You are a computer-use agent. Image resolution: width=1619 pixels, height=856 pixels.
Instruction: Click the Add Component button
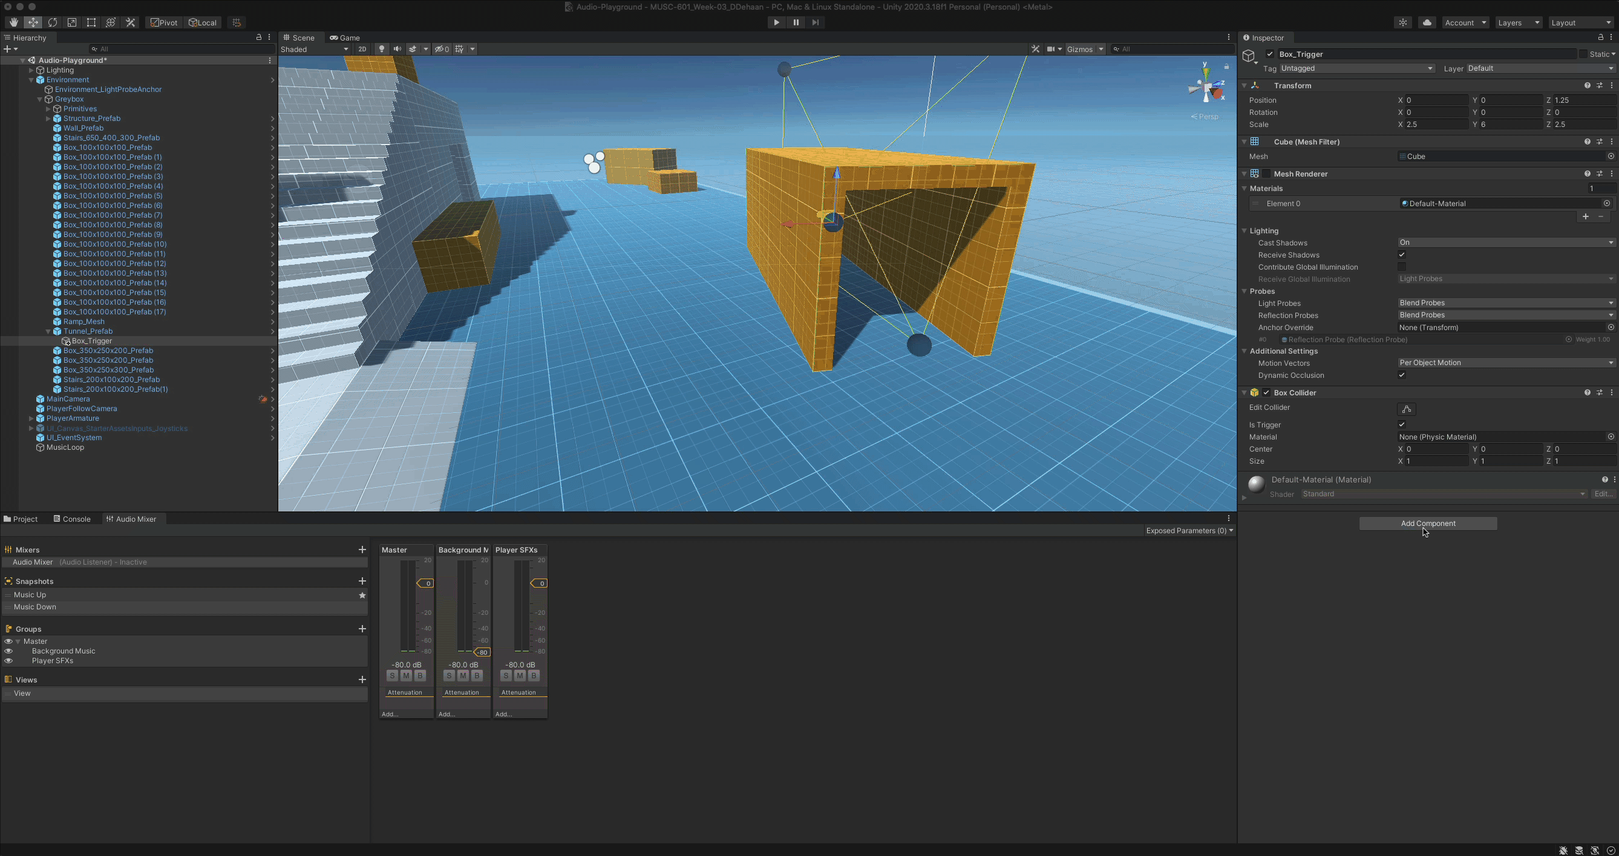coord(1427,523)
